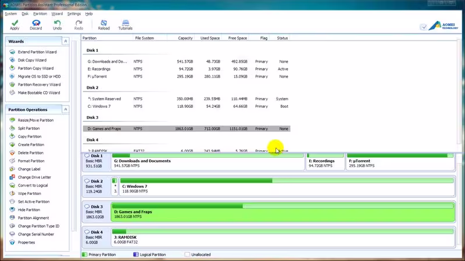This screenshot has height=261, width=465.
Task: Open the Partition menu
Action: 40,13
